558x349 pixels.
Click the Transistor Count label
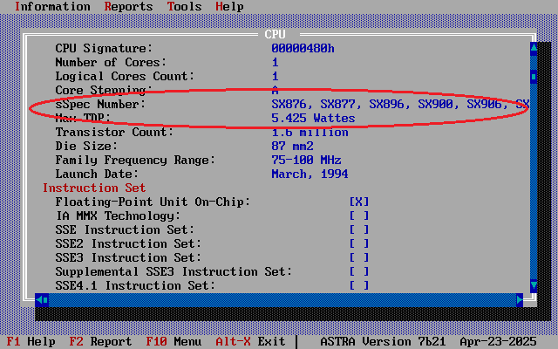pos(114,132)
